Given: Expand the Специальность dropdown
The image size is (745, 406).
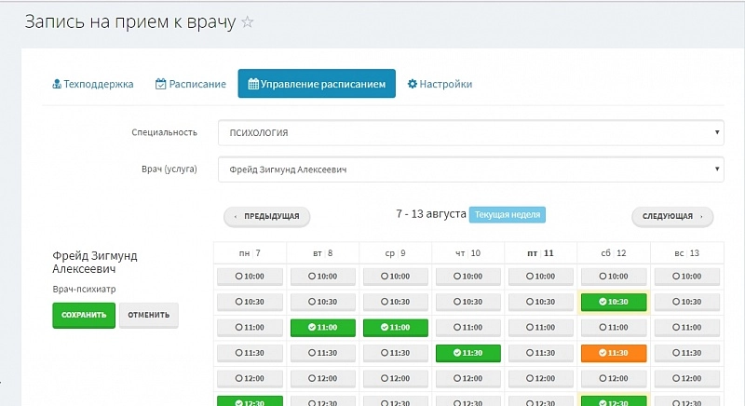Looking at the screenshot, I should (470, 132).
